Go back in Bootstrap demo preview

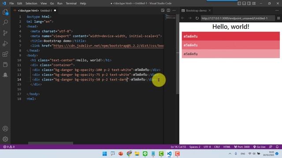[x=183, y=18]
